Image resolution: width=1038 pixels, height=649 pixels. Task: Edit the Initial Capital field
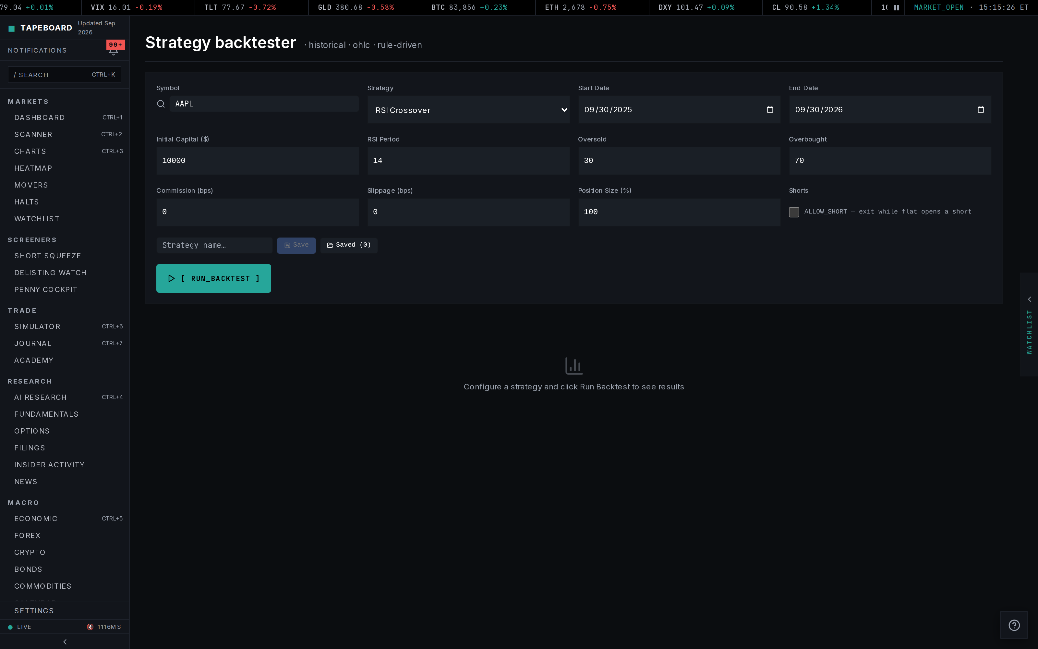[x=257, y=161]
